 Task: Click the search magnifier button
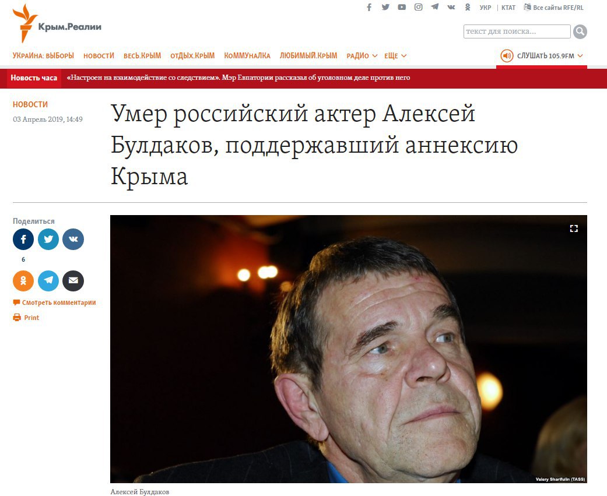pyautogui.click(x=580, y=31)
